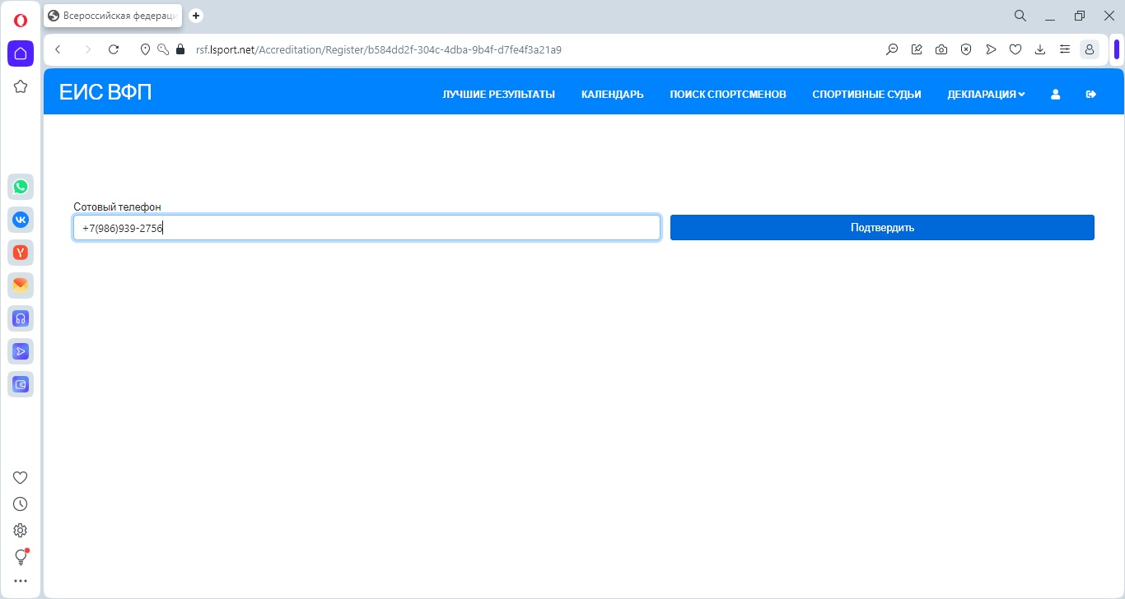Image resolution: width=1125 pixels, height=599 pixels.
Task: Open the snapshot camera tool
Action: tap(941, 49)
